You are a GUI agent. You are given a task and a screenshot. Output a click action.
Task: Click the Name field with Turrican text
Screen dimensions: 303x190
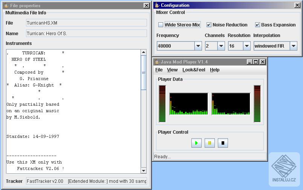pos(86,34)
